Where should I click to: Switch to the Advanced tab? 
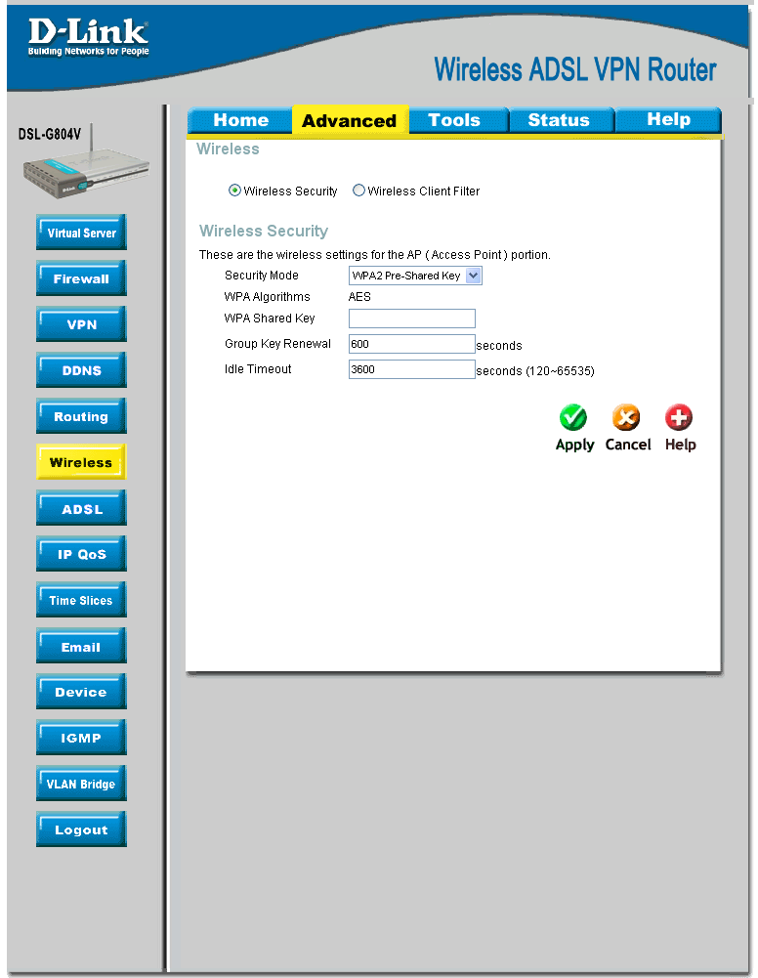coord(350,120)
